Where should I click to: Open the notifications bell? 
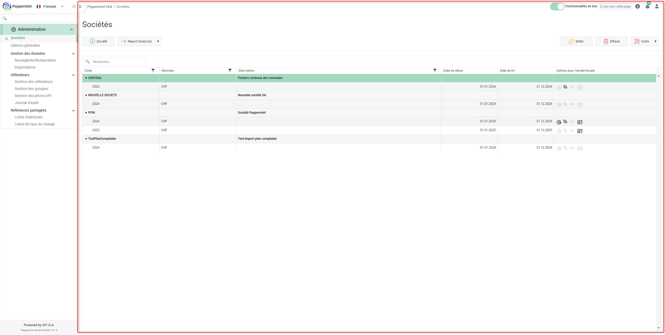tap(648, 7)
